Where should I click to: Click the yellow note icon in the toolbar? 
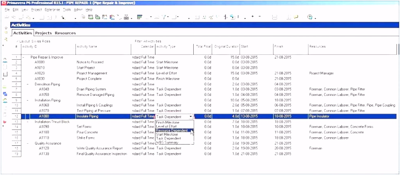pyautogui.click(x=296, y=17)
